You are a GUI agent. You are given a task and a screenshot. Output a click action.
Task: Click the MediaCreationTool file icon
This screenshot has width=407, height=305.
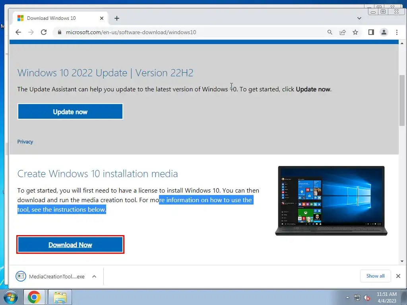click(21, 276)
